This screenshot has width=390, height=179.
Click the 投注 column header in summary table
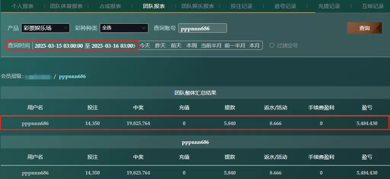click(93, 108)
